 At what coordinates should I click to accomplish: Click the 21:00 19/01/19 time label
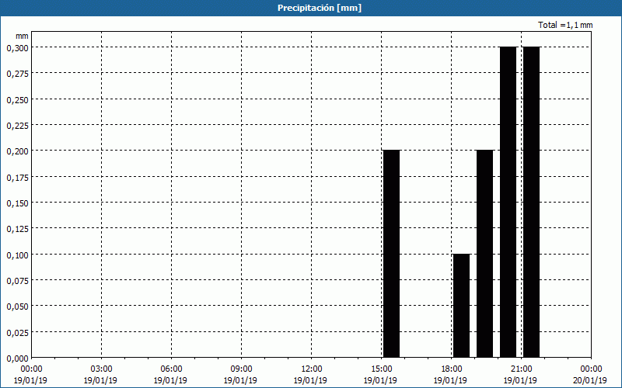(520, 375)
